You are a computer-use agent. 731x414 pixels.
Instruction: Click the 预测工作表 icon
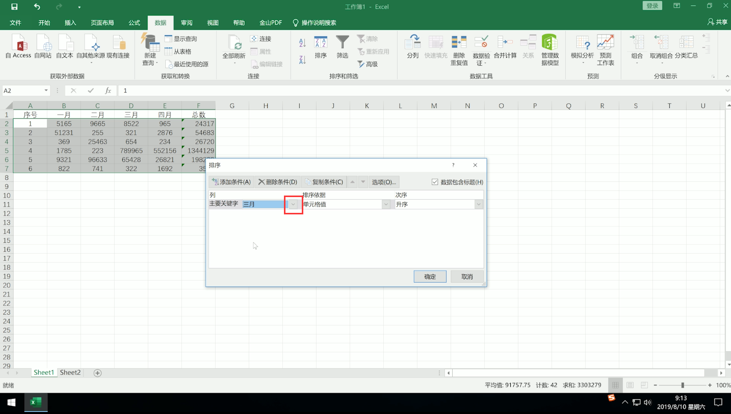pyautogui.click(x=606, y=50)
